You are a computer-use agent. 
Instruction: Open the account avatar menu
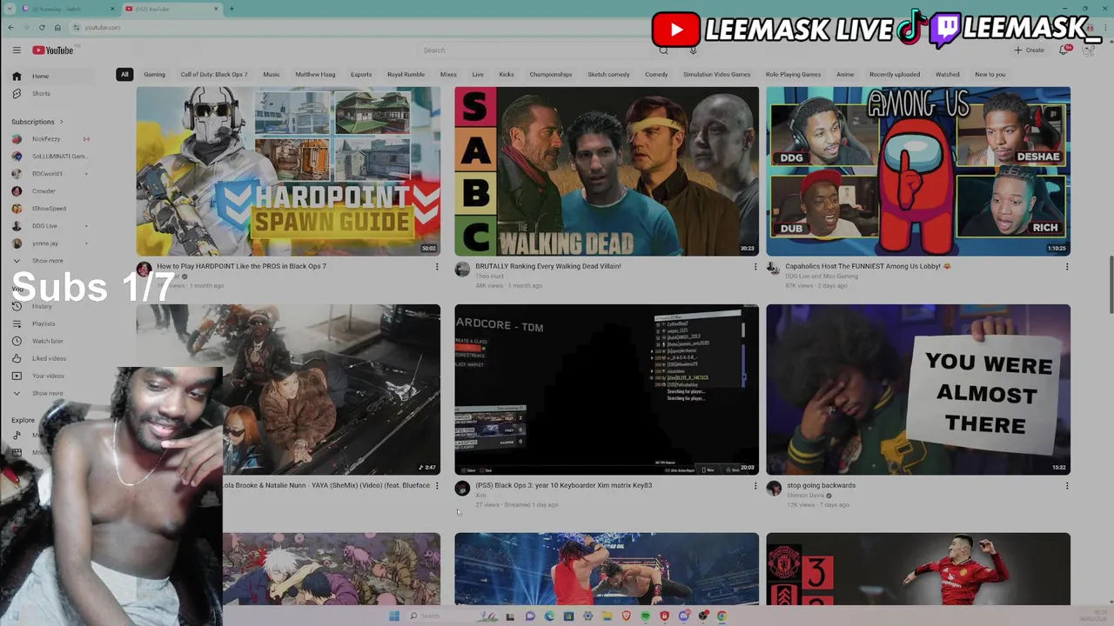1088,50
